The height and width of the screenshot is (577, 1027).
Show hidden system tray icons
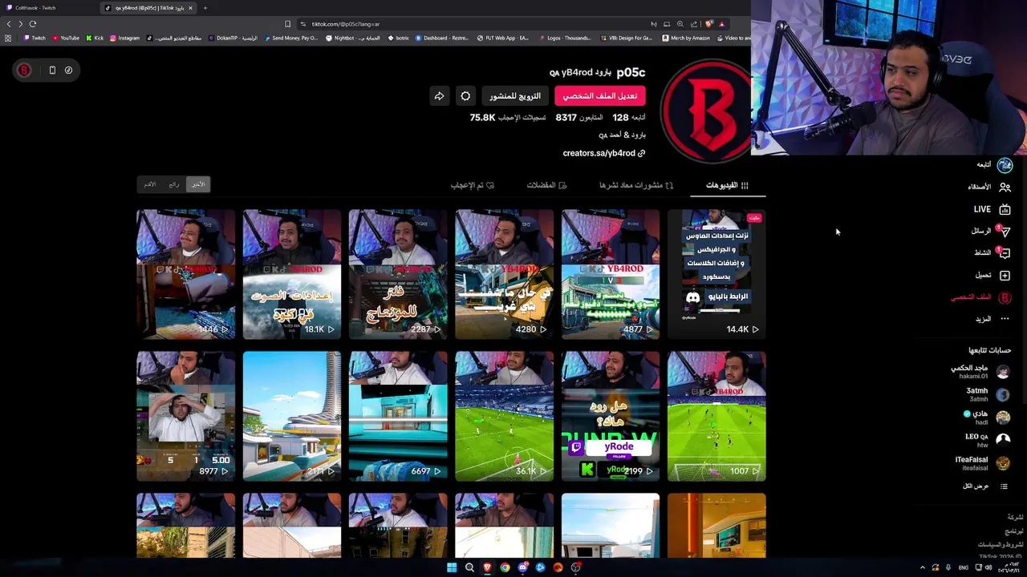click(922, 567)
